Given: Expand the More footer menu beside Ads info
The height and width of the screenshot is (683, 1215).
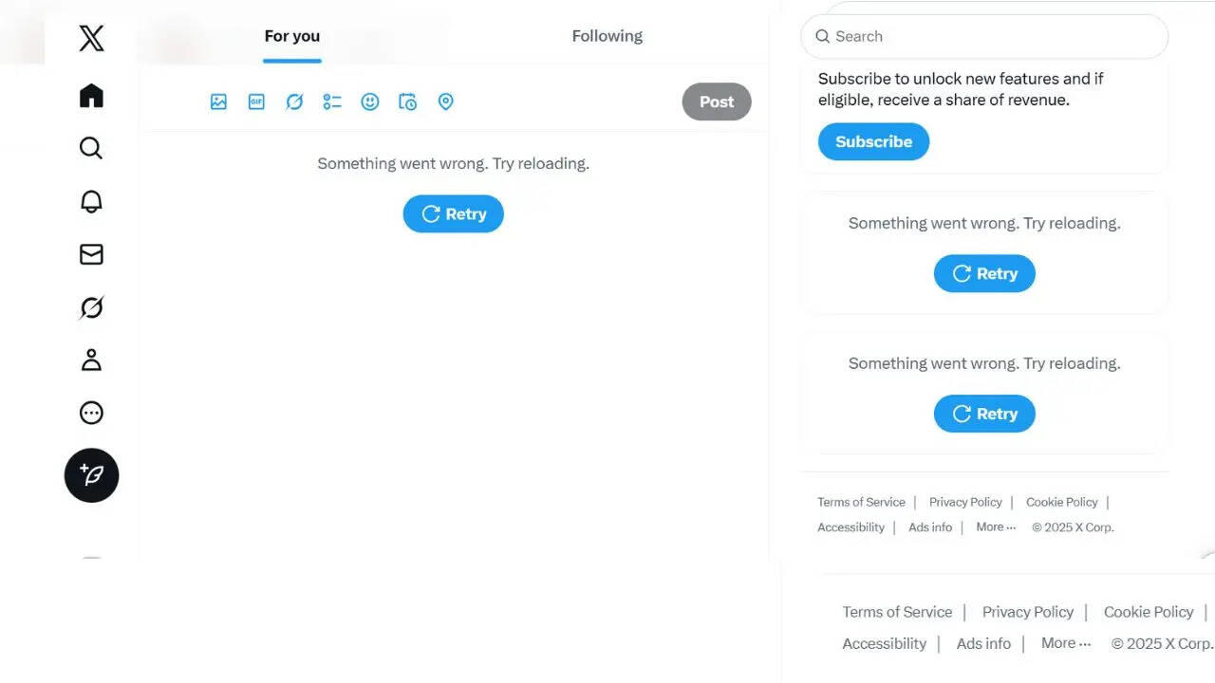Looking at the screenshot, I should [x=996, y=527].
